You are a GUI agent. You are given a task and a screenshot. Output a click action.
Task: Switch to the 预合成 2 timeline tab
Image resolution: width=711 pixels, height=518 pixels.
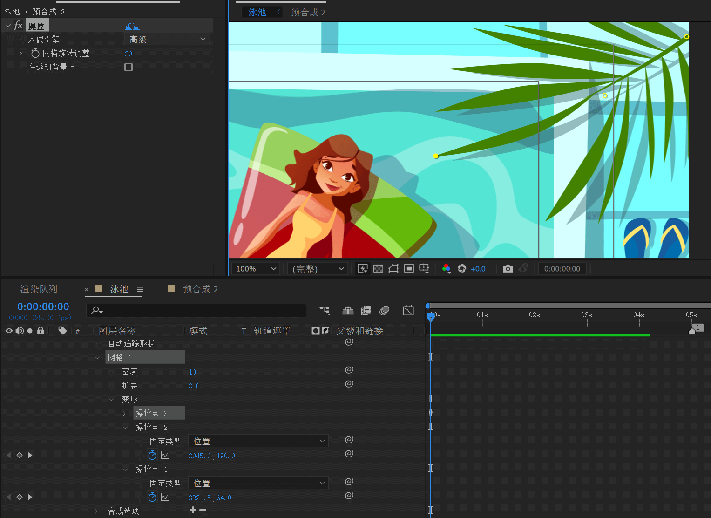(x=200, y=289)
